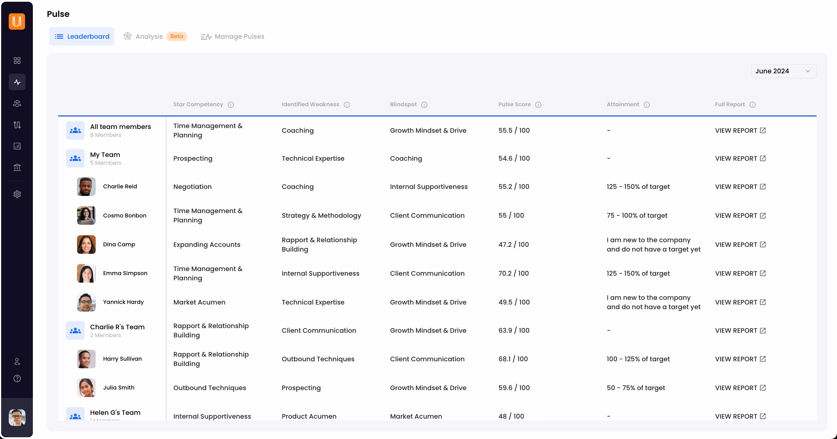Open the dashboard grid icon in sidebar
Screen dimensions: 837x439
[x=17, y=61]
